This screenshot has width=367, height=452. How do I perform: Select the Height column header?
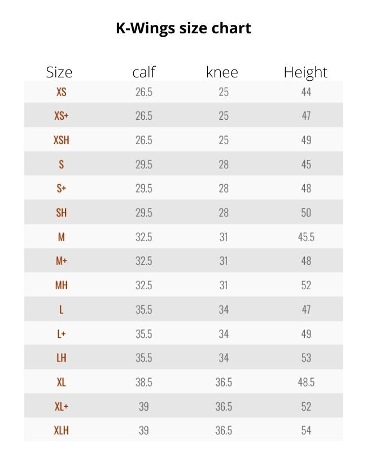[x=305, y=72]
